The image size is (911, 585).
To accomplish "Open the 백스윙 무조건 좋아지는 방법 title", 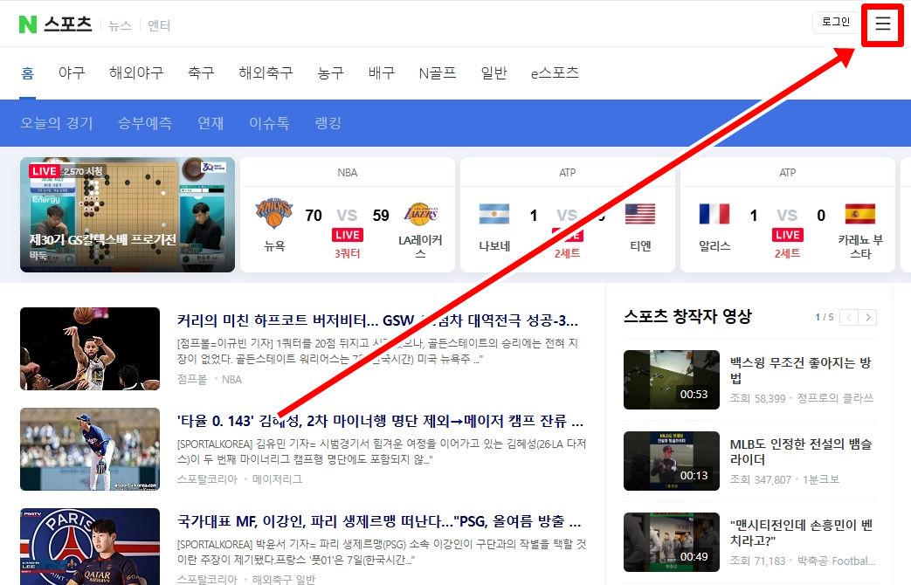I will pyautogui.click(x=801, y=370).
